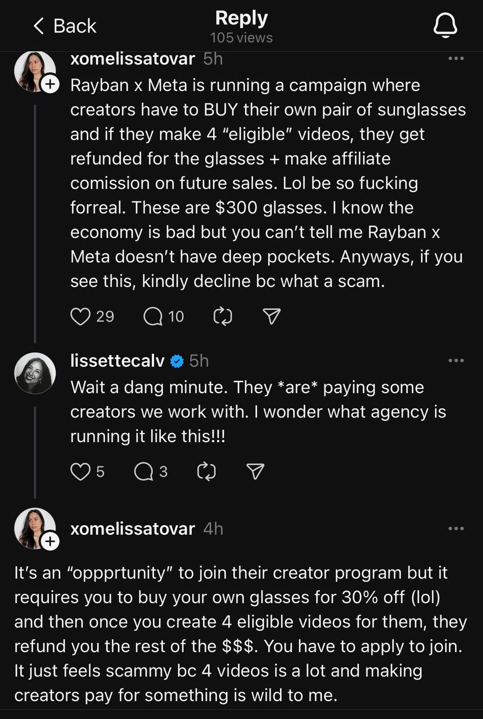483x719 pixels.
Task: Open more options on first xomelissatovar post
Action: point(455,58)
